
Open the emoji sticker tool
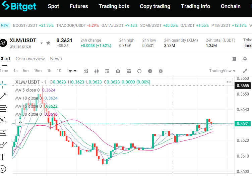point(3,169)
